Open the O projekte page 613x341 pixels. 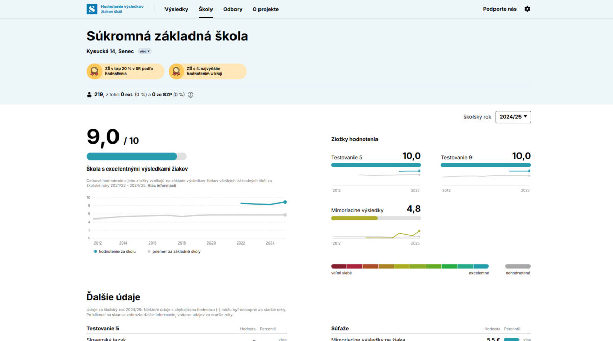(266, 9)
